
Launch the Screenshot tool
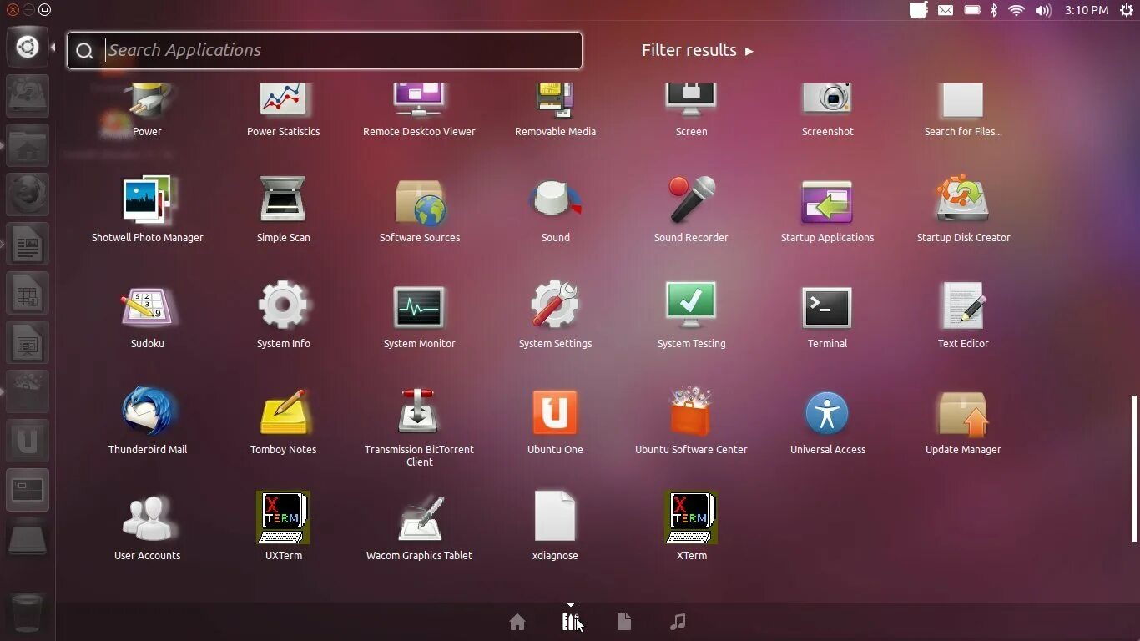click(x=827, y=110)
